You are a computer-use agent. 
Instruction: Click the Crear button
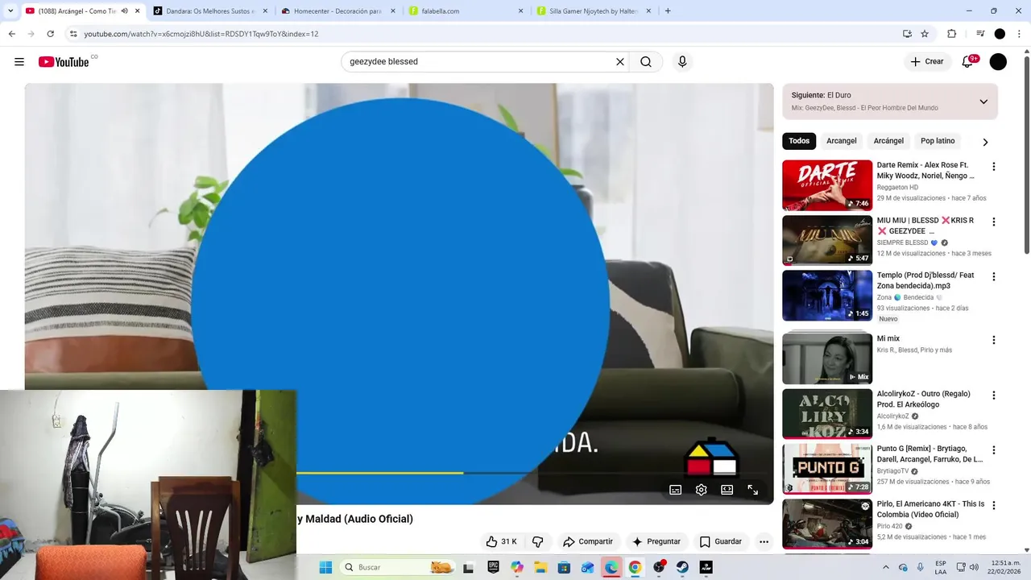point(927,62)
